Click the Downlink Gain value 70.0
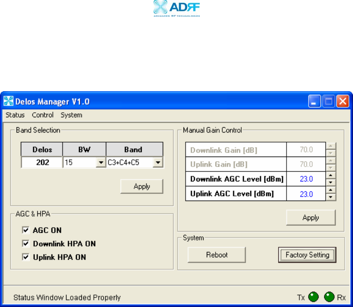 click(x=306, y=150)
